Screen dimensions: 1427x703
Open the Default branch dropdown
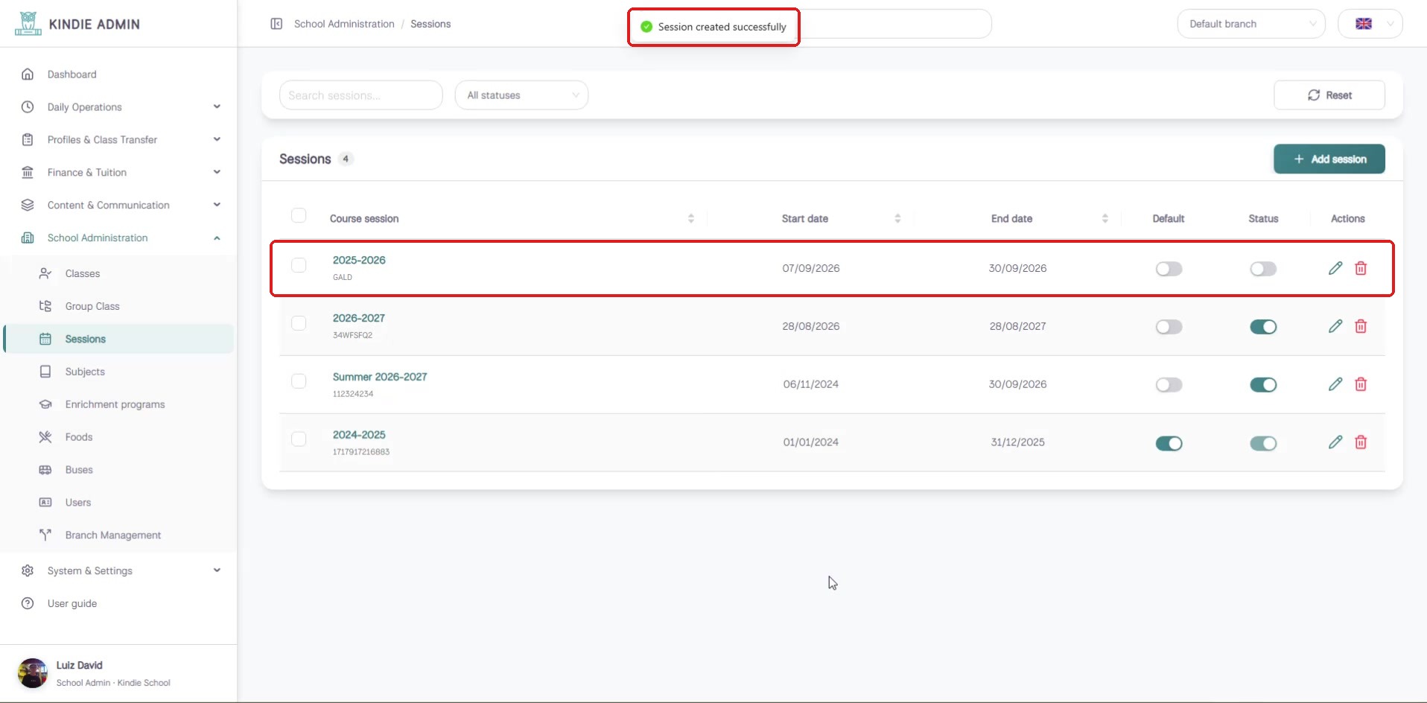1251,24
